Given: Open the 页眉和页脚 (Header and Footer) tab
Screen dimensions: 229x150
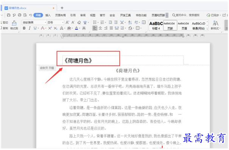Looking at the screenshot, I should (158, 15).
